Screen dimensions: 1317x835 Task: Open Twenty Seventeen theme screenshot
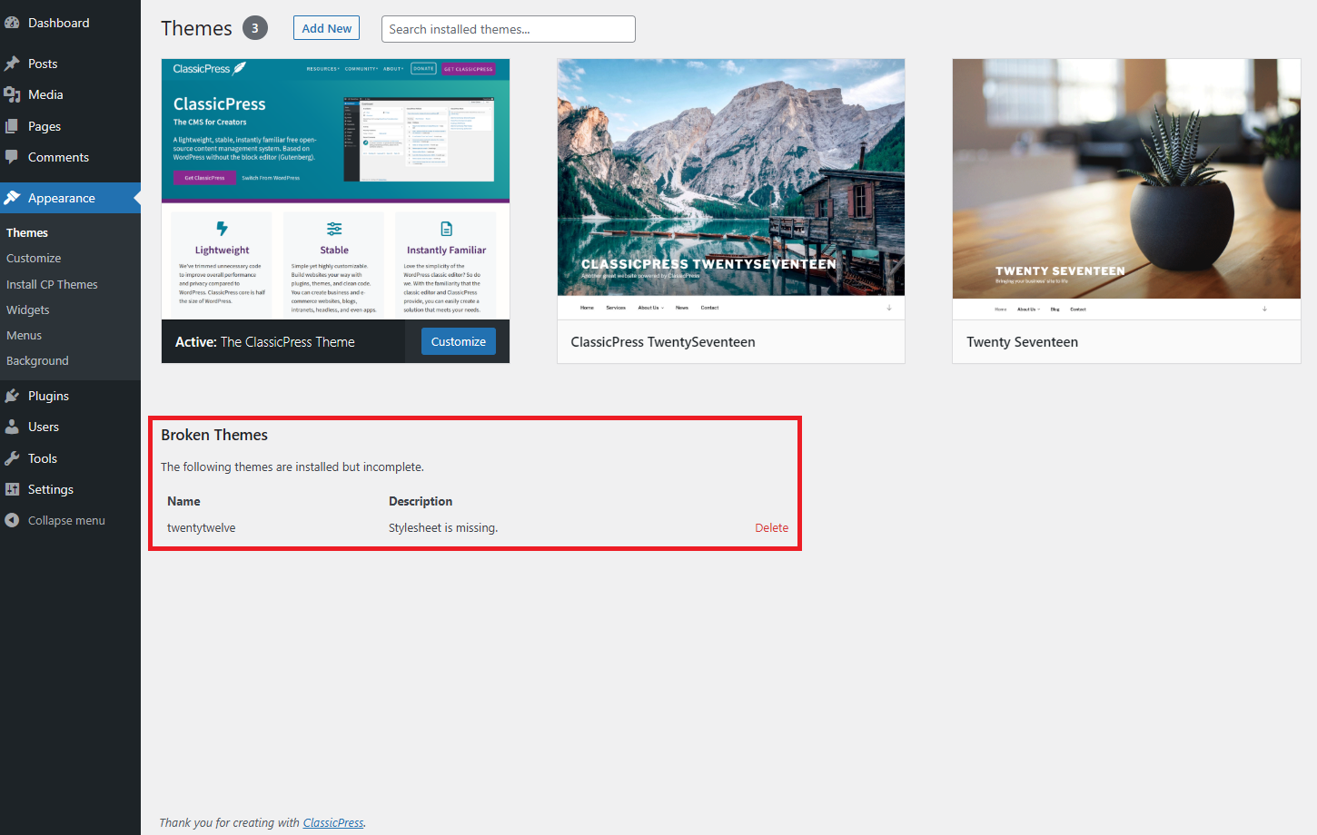1126,189
